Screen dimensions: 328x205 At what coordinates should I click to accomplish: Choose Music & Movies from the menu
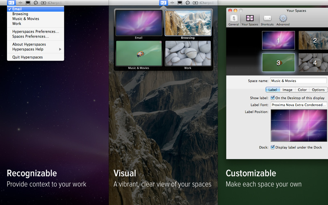(36, 18)
